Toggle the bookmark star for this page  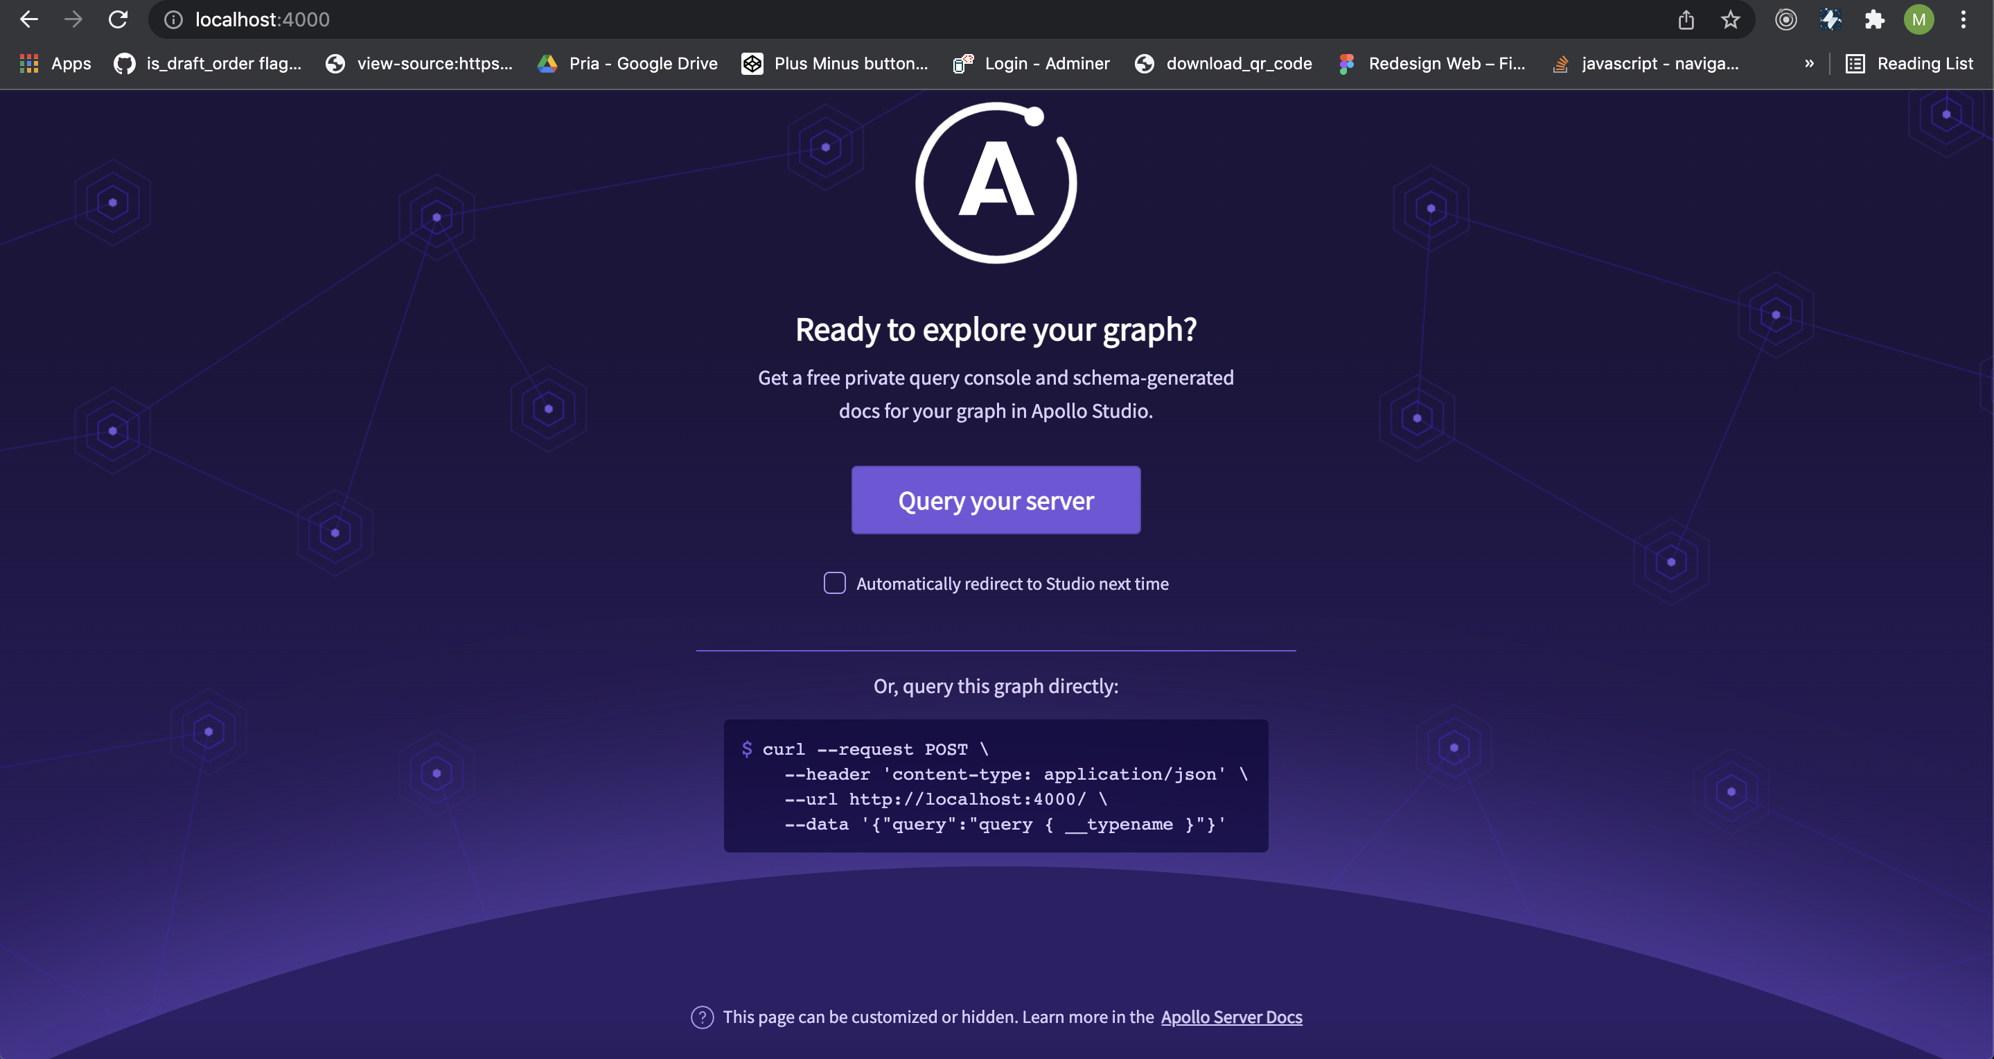point(1731,19)
